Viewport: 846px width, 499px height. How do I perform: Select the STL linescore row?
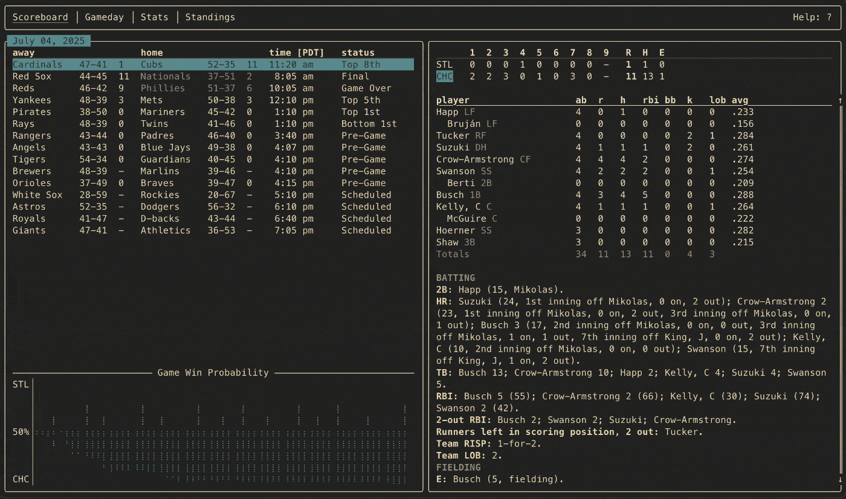click(x=445, y=64)
